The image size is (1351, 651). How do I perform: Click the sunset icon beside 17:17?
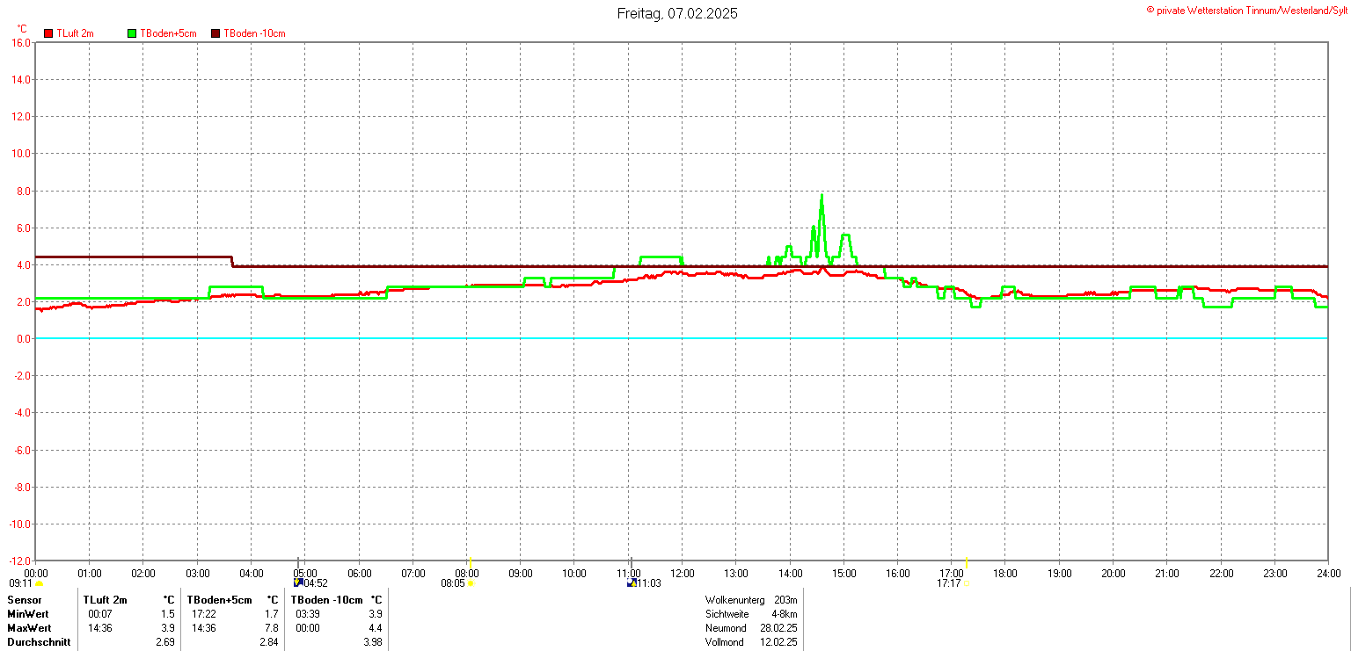tap(966, 583)
